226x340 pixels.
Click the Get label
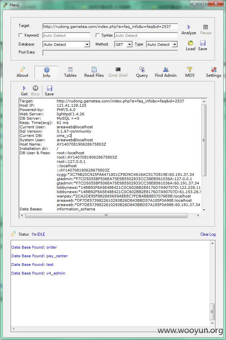pyautogui.click(x=24, y=94)
